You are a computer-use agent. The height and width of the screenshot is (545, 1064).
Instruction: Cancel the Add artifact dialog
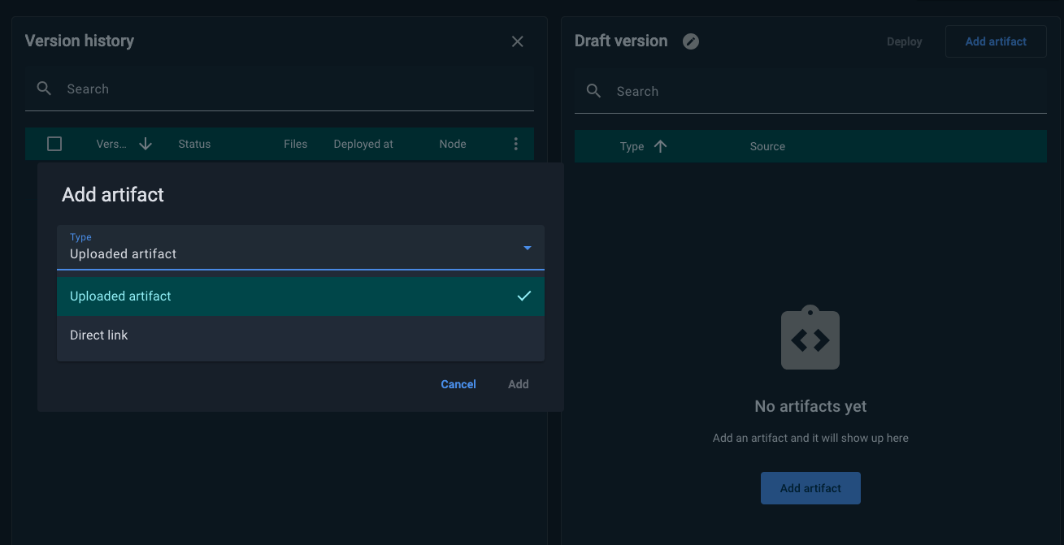[458, 384]
